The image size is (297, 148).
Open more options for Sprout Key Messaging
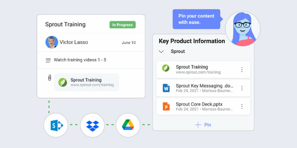coord(242,88)
